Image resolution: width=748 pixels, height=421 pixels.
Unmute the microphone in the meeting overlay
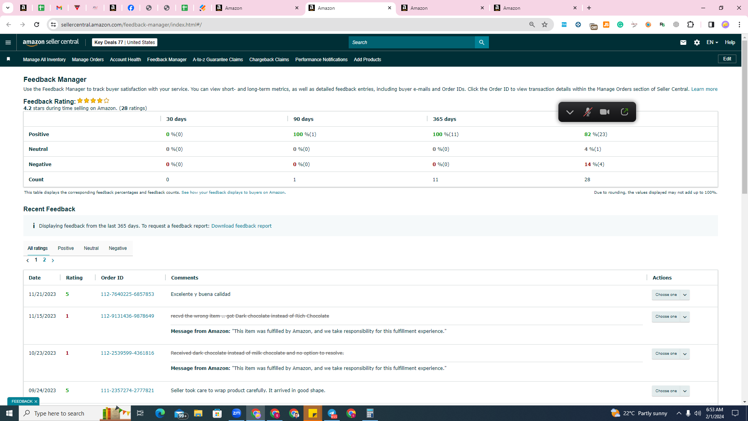(587, 112)
